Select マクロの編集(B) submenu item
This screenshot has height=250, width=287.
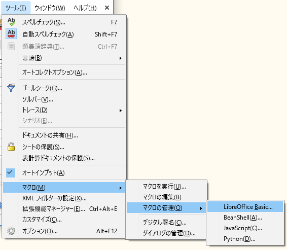tap(166, 197)
